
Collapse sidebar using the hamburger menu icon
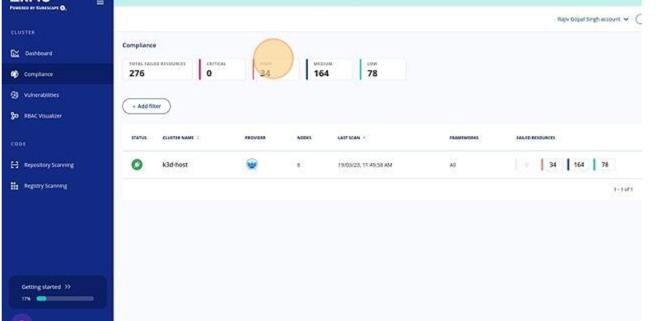click(100, 3)
